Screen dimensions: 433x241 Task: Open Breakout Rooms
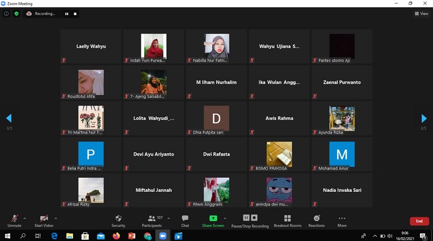(287, 221)
